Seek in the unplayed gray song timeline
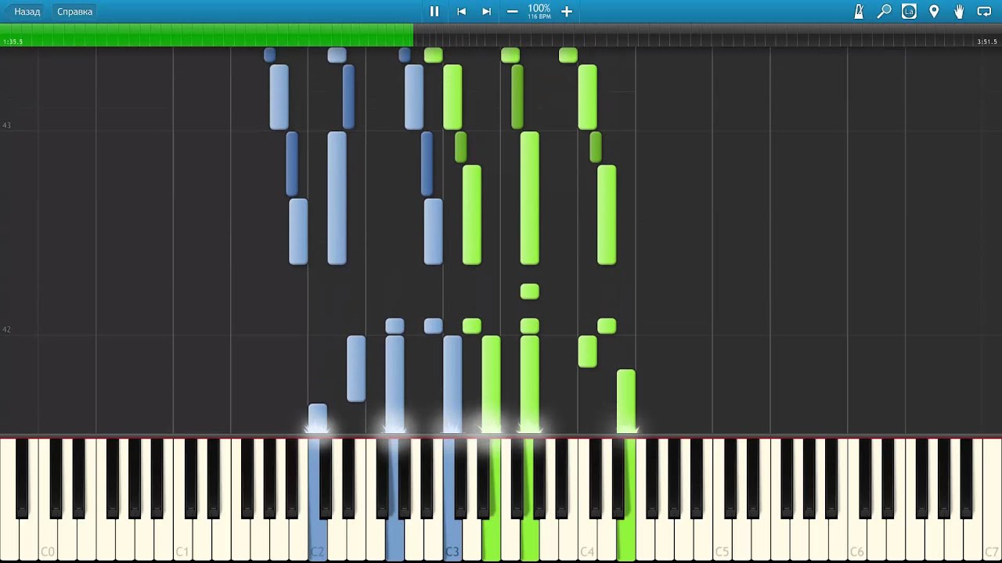 point(708,35)
